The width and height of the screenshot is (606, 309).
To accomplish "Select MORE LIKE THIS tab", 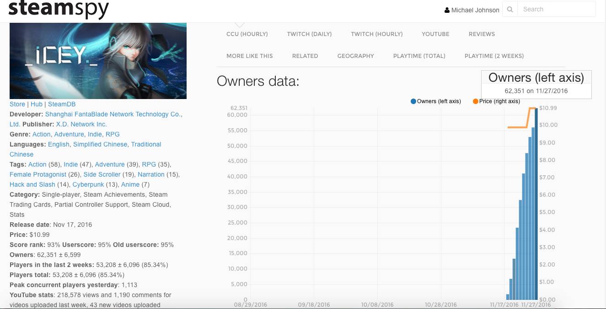I will point(249,56).
